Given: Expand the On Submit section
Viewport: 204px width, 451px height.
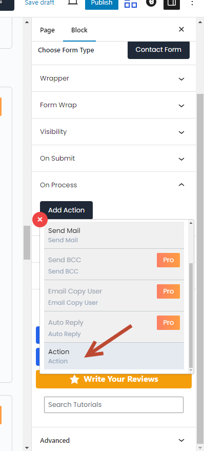Looking at the screenshot, I should coord(114,159).
